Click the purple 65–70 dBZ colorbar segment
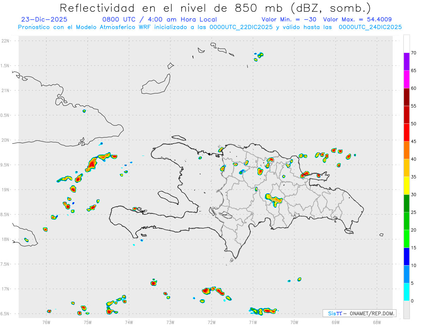The width and height of the screenshot is (423, 327). click(x=406, y=62)
